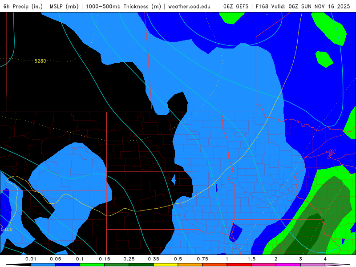356x267 pixels.
Task: Click the '1000-500mb Thickness (m)' label
Action: pos(123,7)
